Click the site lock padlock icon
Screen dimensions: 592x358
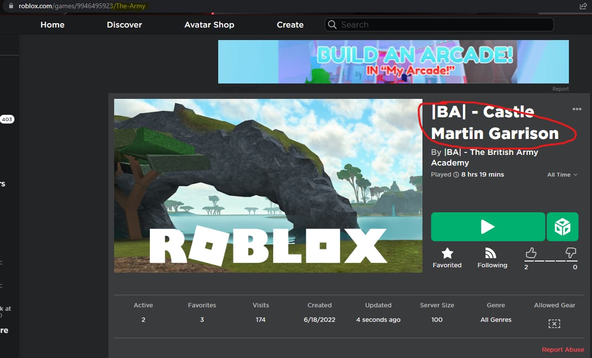click(x=11, y=6)
